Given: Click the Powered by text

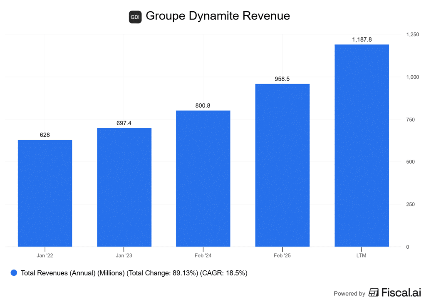Looking at the screenshot, I should coord(349,293).
